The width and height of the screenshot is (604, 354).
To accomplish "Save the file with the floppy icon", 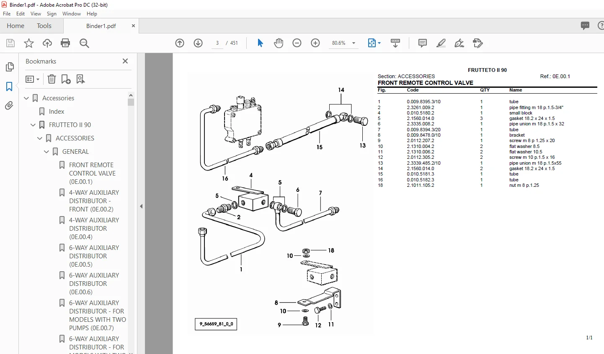I will (x=10, y=43).
